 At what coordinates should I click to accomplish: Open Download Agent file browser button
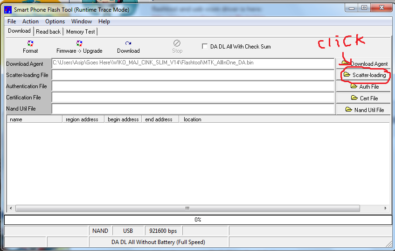click(364, 63)
